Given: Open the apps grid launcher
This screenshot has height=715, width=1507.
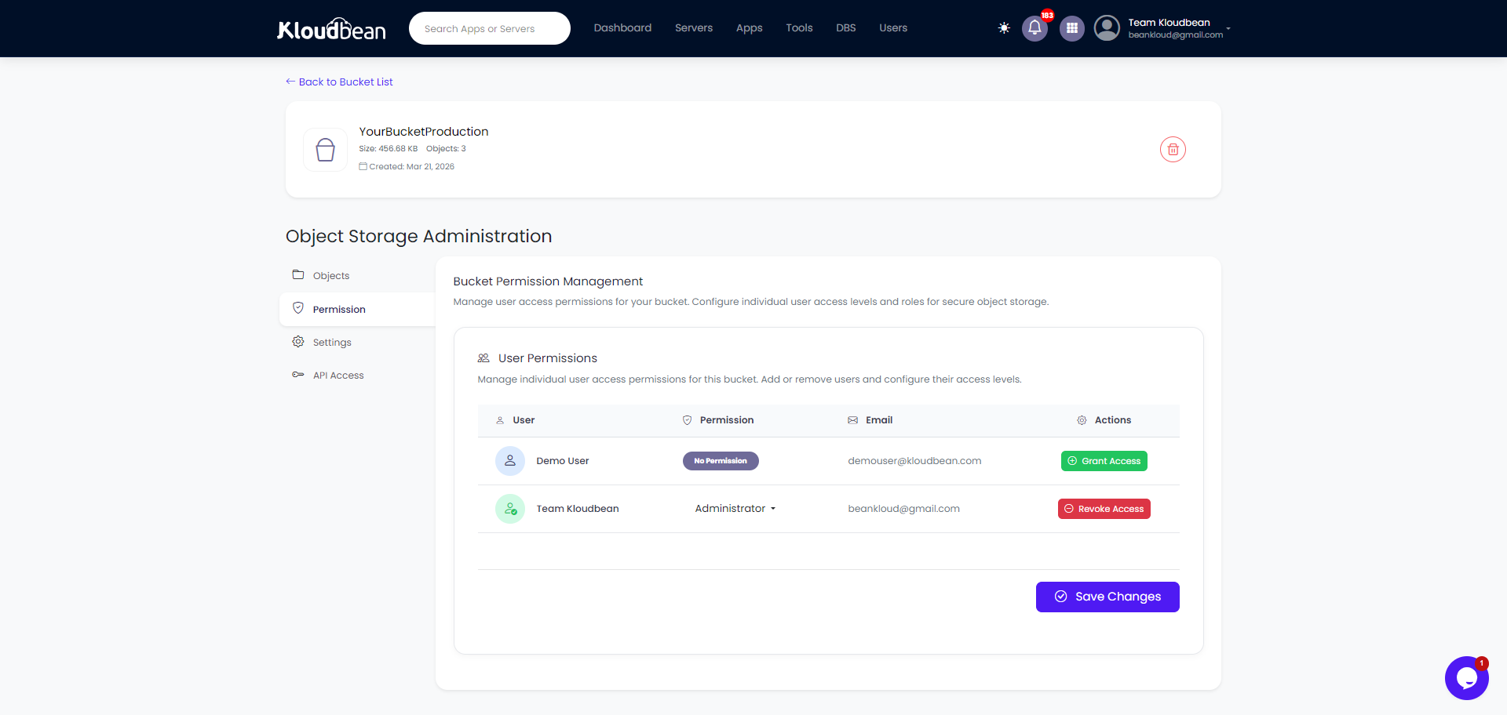Looking at the screenshot, I should (1072, 27).
